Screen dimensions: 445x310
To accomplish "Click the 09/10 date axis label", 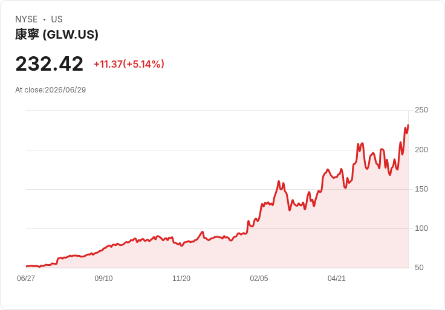I will 103,279.
